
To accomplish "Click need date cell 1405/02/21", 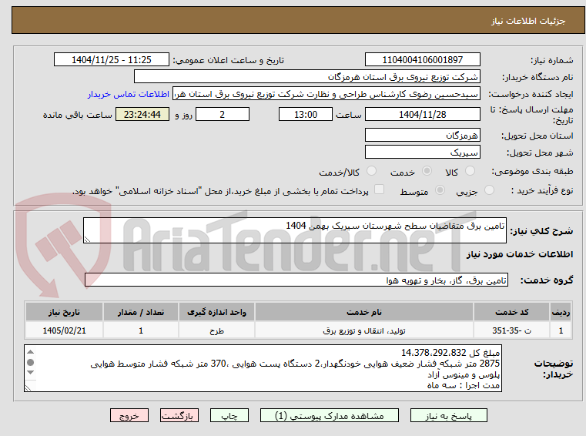I will [64, 330].
